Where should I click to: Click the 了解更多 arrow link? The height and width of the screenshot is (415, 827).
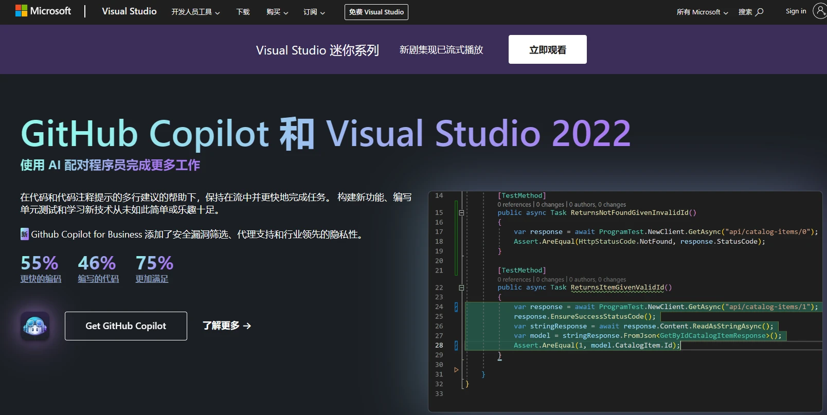227,326
